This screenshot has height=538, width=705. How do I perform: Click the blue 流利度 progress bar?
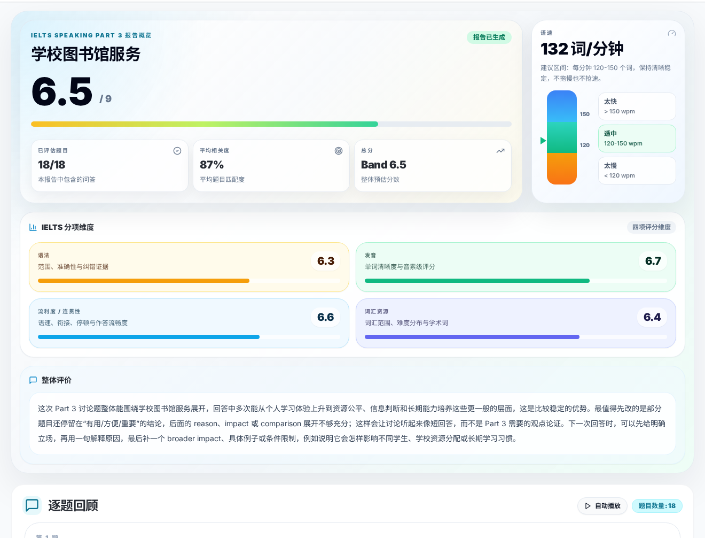tap(189, 337)
